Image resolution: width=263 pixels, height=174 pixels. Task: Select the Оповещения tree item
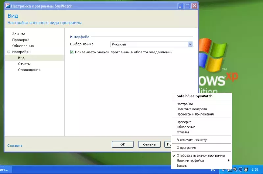tap(29, 70)
